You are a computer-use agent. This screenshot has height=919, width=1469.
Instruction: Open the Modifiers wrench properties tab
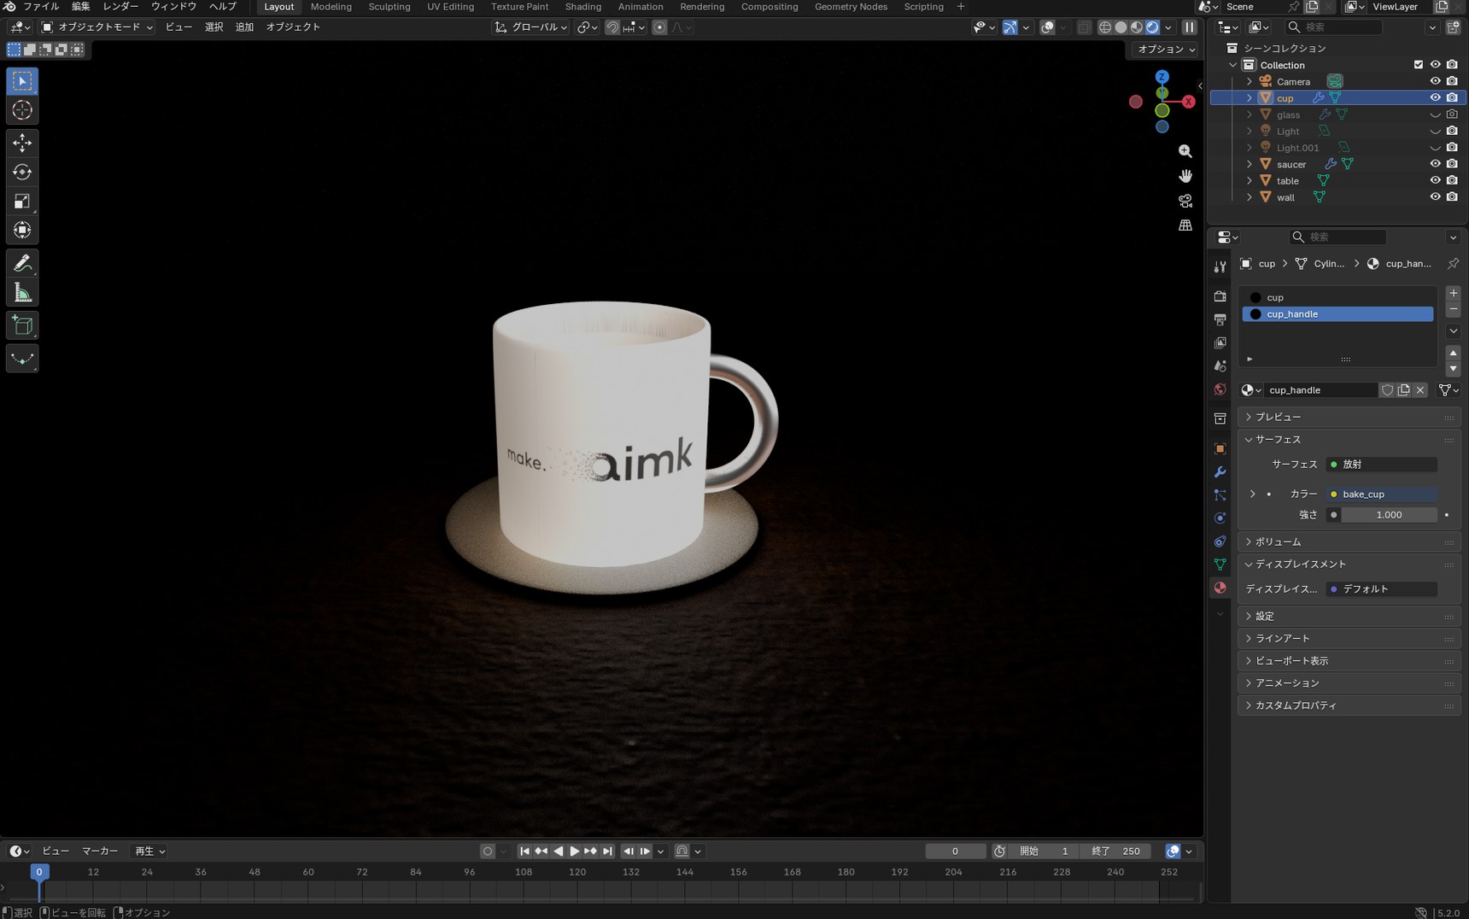click(1220, 472)
